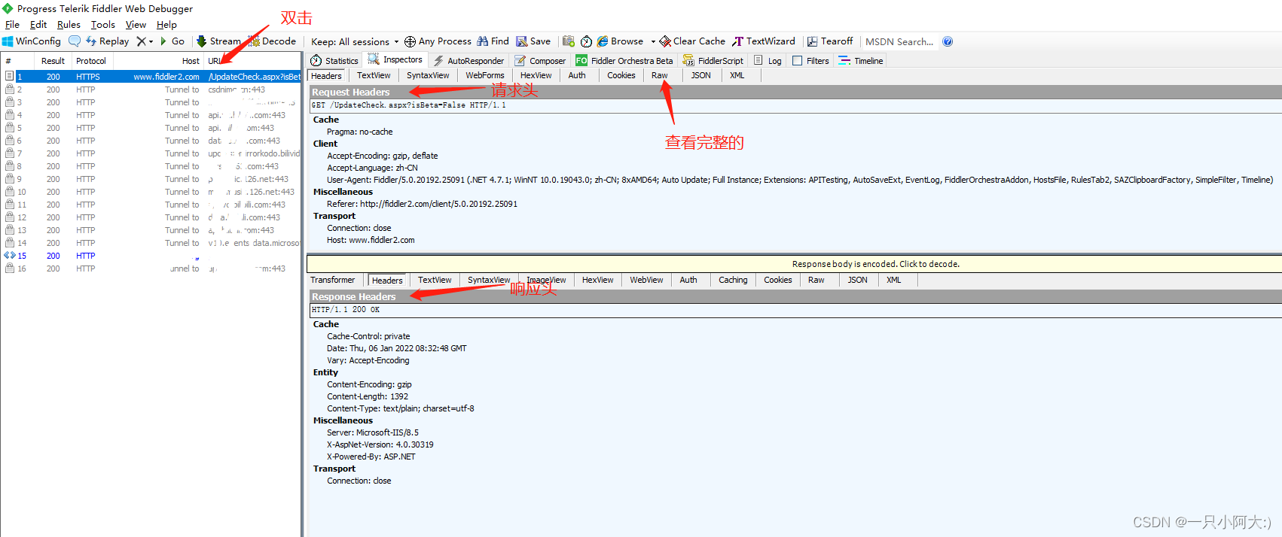Select session 1 www.fiddler2.com row
The width and height of the screenshot is (1282, 537).
(151, 77)
